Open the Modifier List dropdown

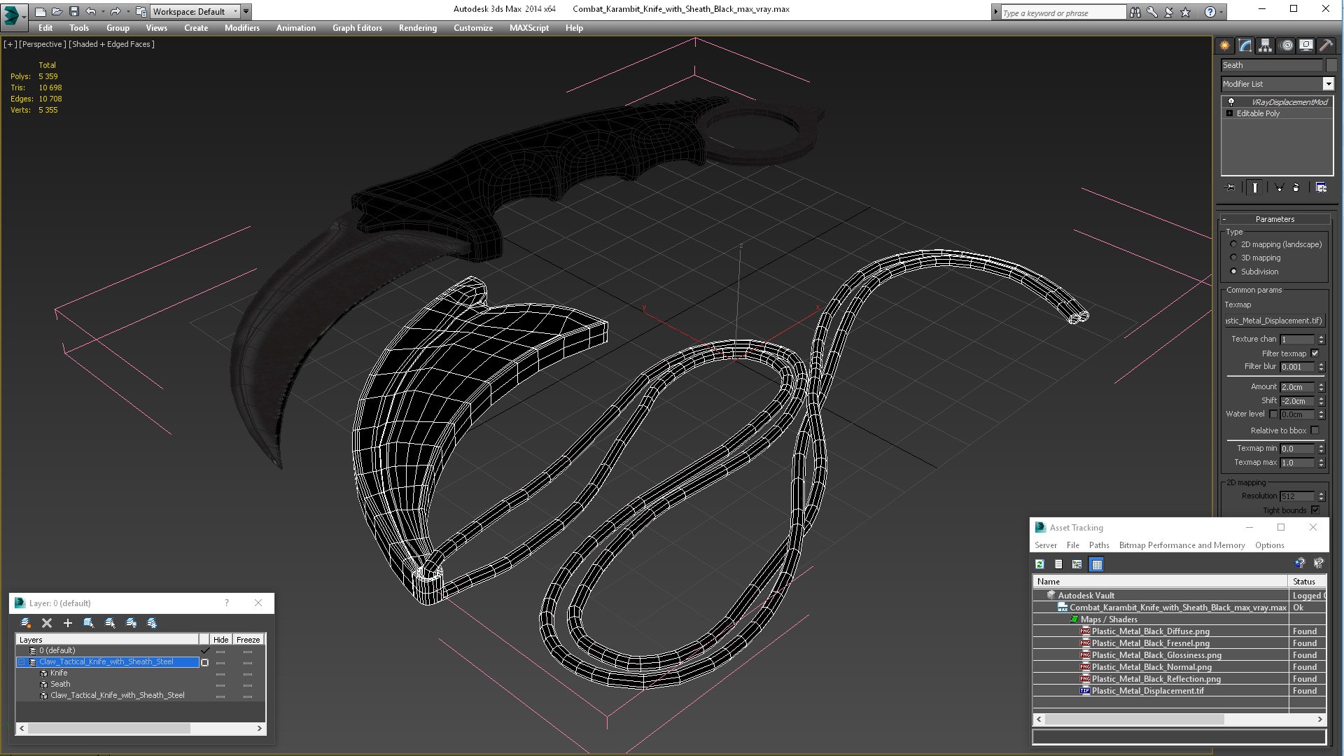[1328, 84]
